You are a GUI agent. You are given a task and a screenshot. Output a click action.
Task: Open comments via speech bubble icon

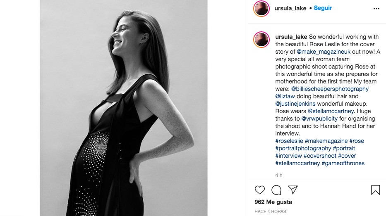coord(276,190)
